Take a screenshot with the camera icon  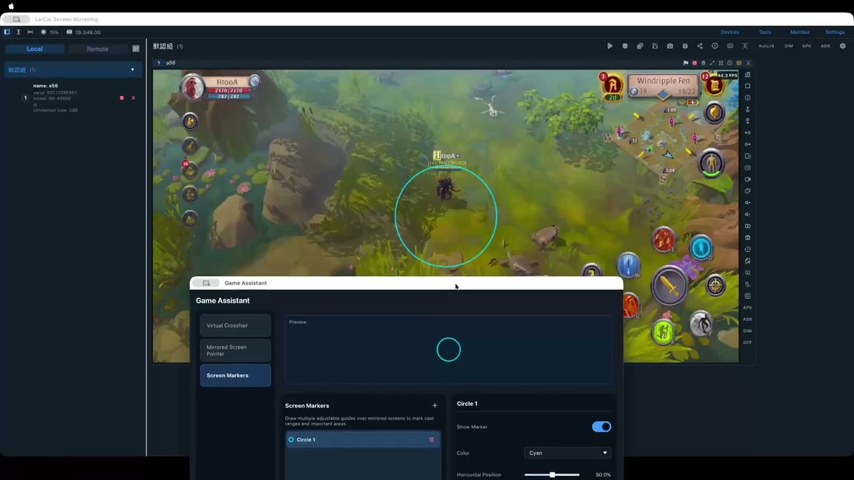[670, 46]
